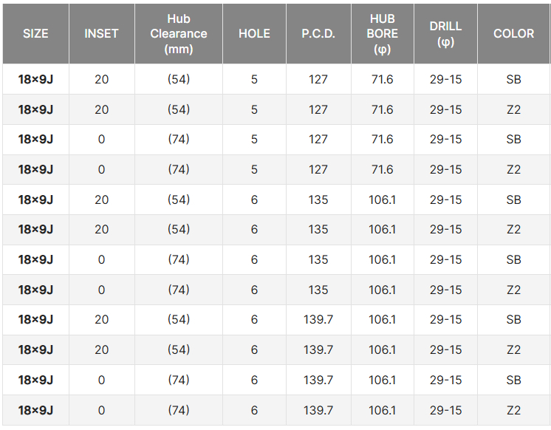Click INSET 0 value in third row
The image size is (551, 430).
[101, 139]
